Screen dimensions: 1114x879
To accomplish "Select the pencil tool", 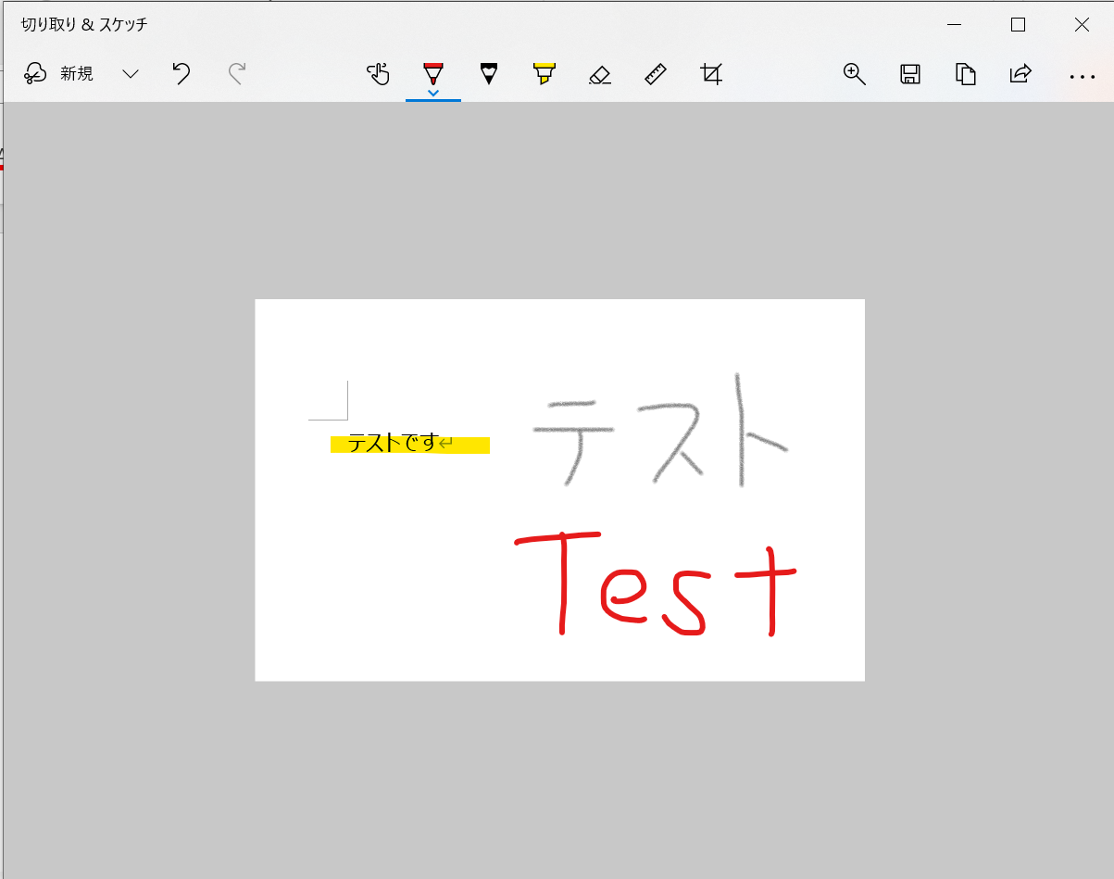I will [488, 74].
